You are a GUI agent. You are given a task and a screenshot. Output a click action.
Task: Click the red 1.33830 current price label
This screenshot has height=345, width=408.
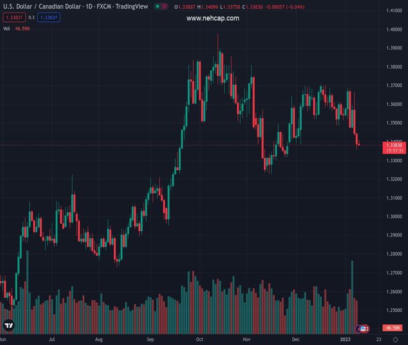point(394,145)
